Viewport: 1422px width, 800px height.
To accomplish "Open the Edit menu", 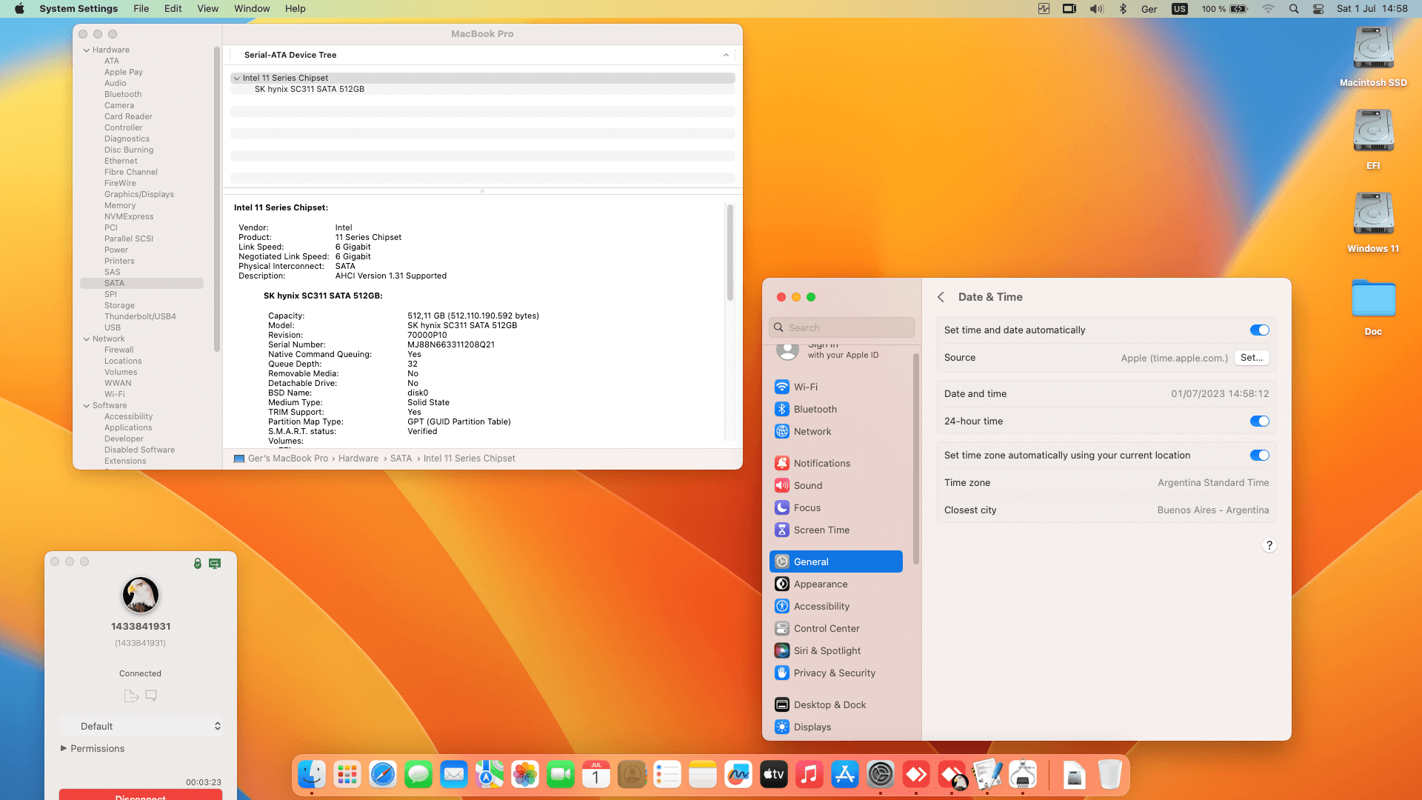I will pos(173,9).
